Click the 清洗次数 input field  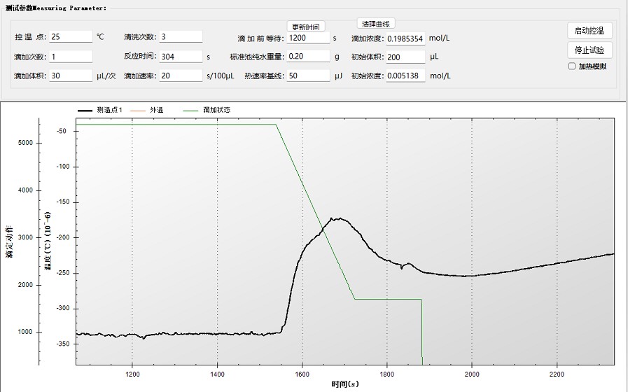click(181, 37)
